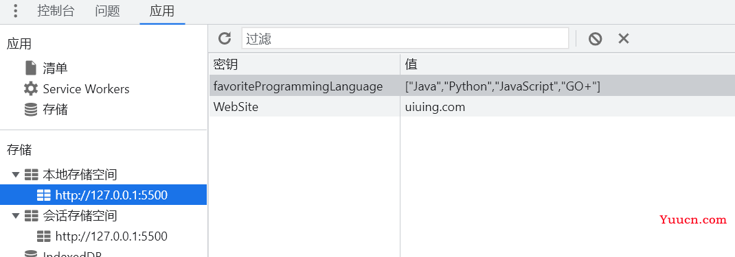Switch to the 控制台 tab

tap(56, 11)
